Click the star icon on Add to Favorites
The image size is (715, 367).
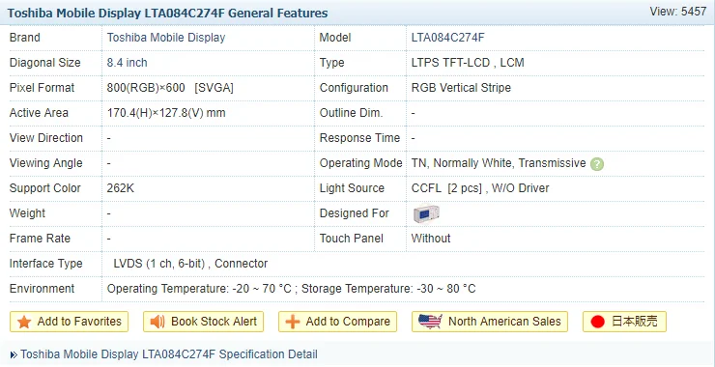tap(24, 322)
